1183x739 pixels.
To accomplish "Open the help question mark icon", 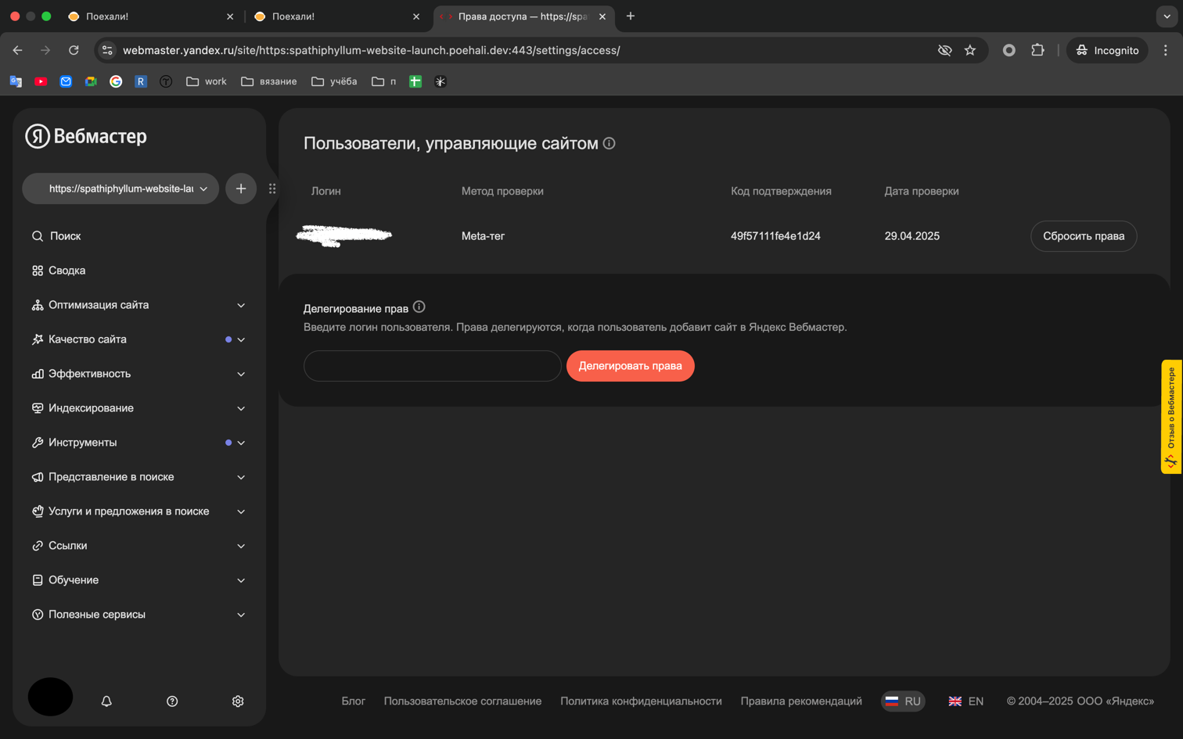I will click(x=171, y=701).
